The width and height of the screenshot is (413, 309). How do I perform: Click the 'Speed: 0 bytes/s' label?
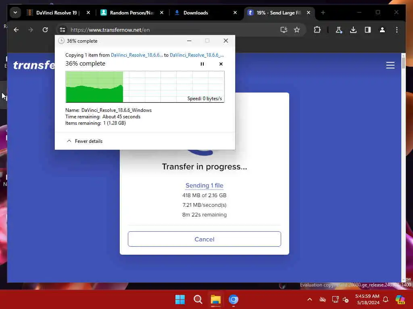click(204, 99)
